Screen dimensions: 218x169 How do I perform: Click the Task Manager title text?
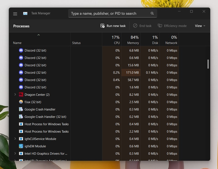click(41, 13)
